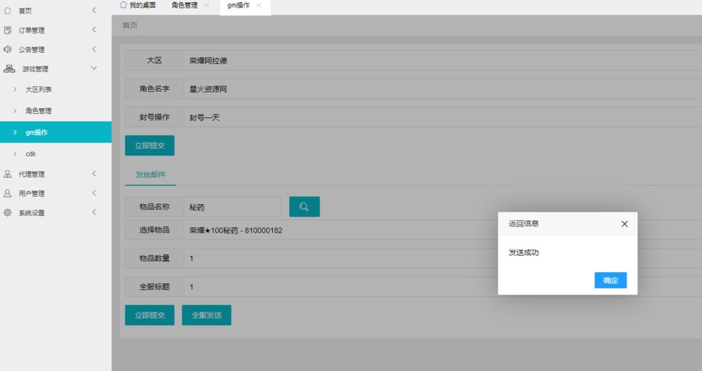This screenshot has width=702, height=371.
Task: Click the order management icon
Action: click(x=8, y=30)
